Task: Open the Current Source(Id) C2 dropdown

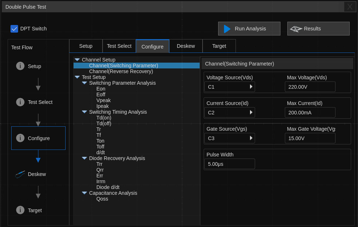Action: pos(229,113)
